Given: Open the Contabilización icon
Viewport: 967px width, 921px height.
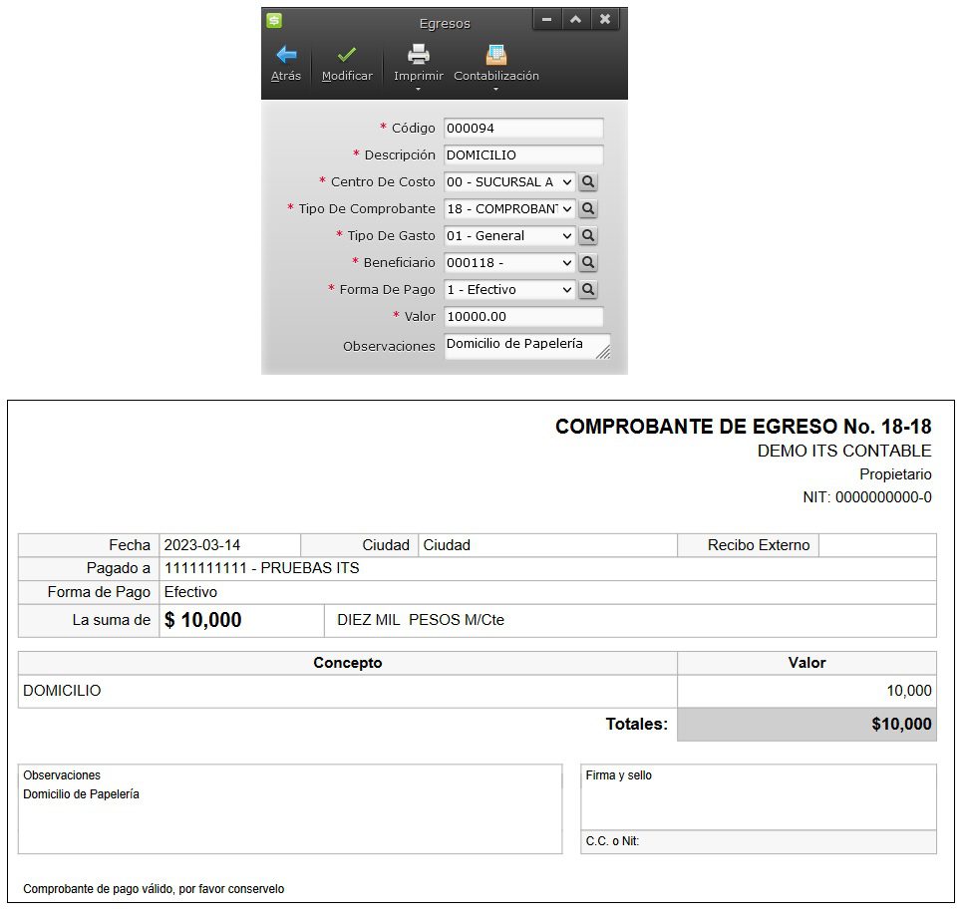Looking at the screenshot, I should pos(495,54).
